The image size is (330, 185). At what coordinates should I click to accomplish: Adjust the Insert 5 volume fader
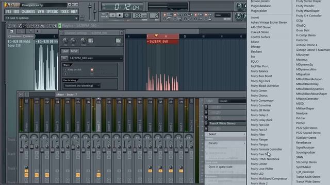[73, 147]
